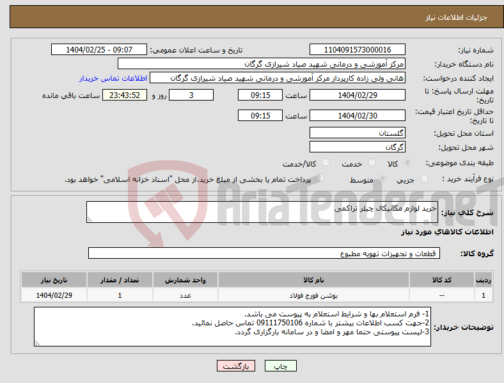Click the buyer organization name field
This screenshot has width=504, height=383.
click(262, 63)
